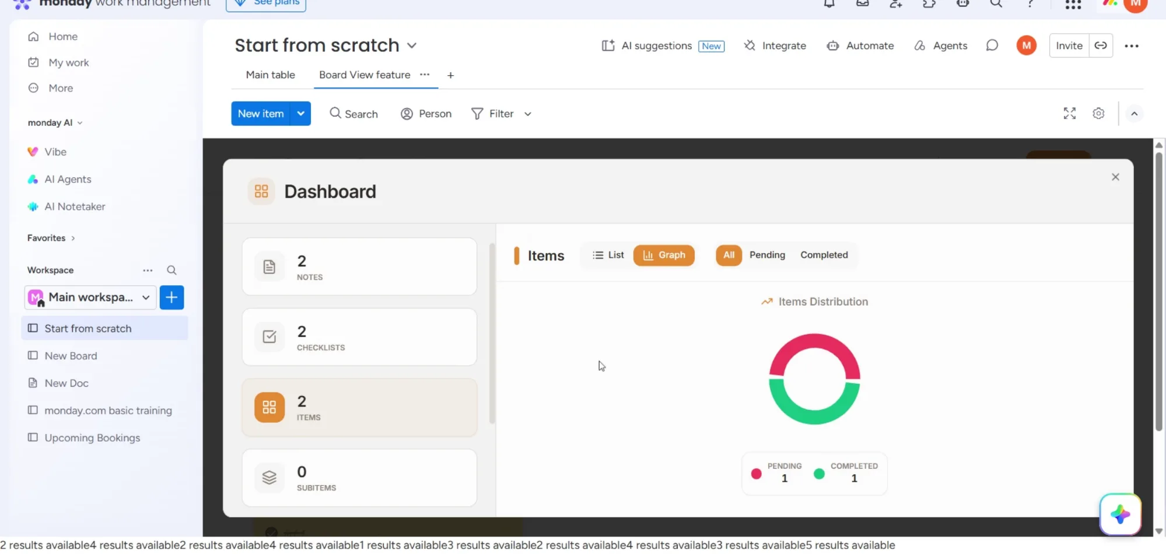The image size is (1166, 554).
Task: Open the AI assistant sparkle button
Action: [x=1120, y=514]
